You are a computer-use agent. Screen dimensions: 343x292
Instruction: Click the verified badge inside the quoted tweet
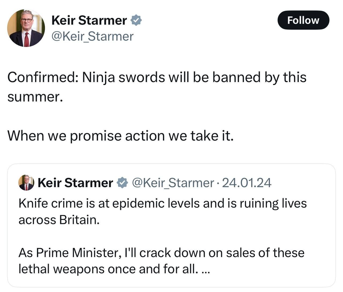coord(122,183)
